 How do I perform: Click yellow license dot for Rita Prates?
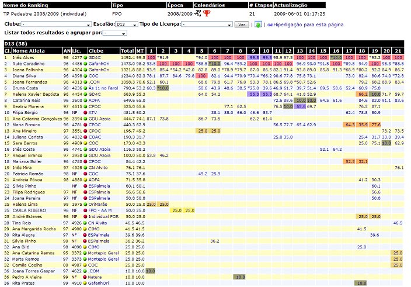(x=85, y=283)
